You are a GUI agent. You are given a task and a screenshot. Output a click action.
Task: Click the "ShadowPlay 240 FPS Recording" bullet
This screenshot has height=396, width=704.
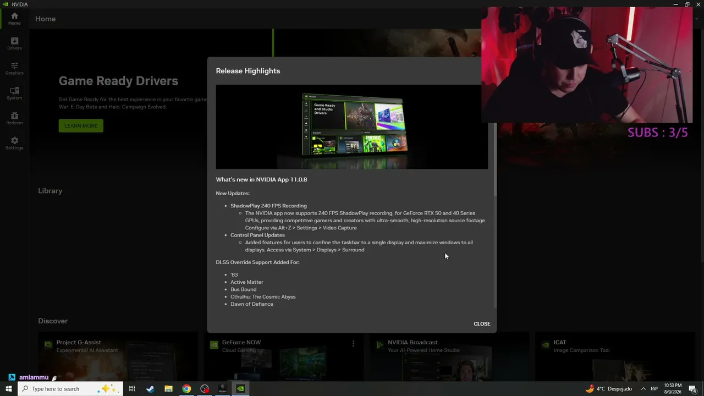pos(268,206)
